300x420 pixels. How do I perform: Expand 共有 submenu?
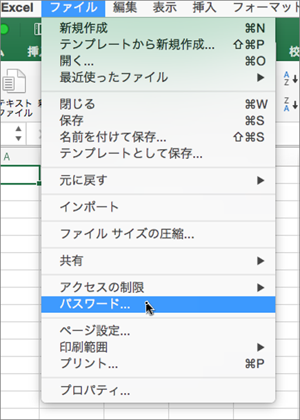tap(159, 260)
